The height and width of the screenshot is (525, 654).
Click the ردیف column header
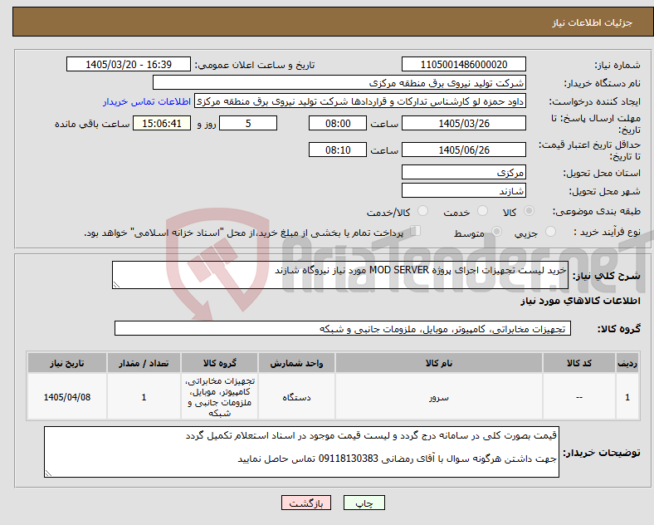[627, 363]
